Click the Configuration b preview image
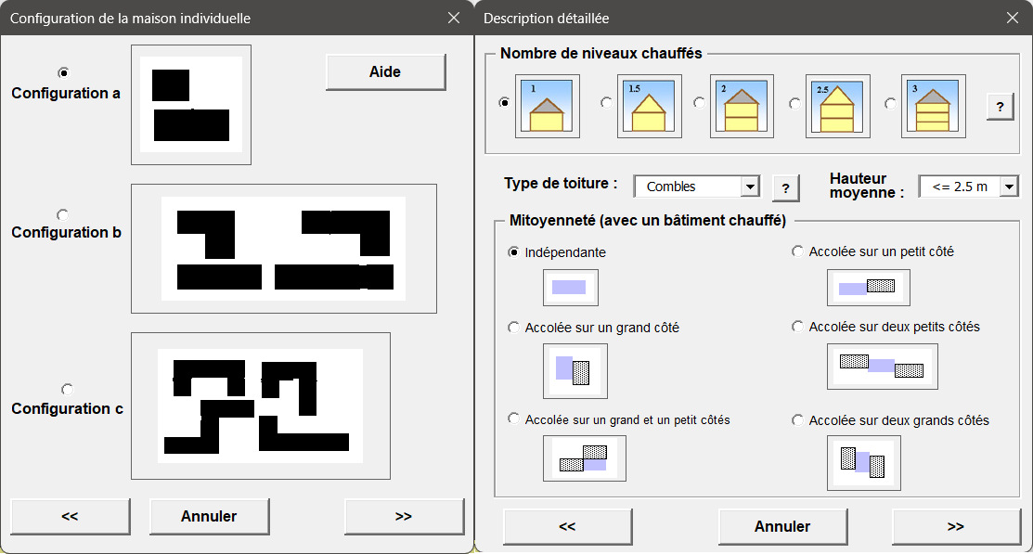Viewport: 1033px width, 554px height. [x=284, y=249]
